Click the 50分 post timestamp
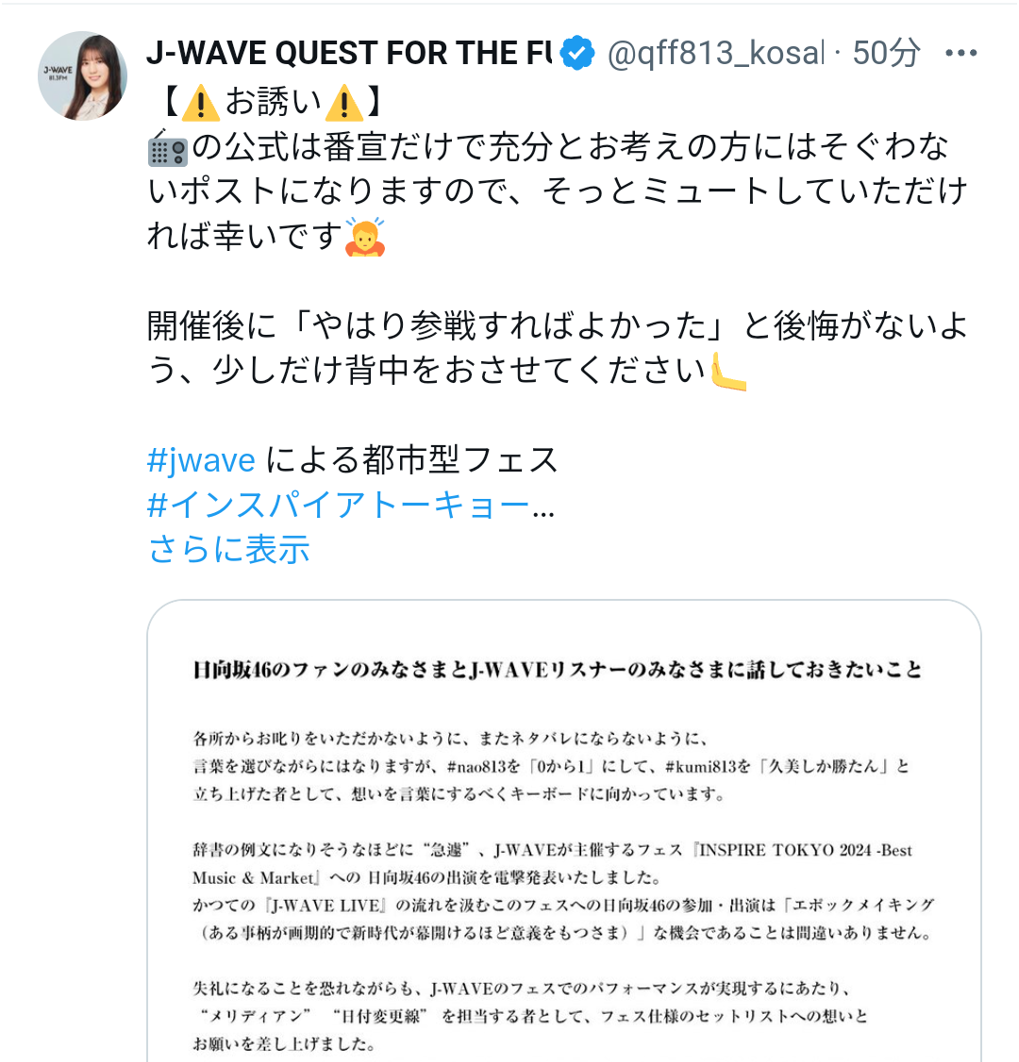The height and width of the screenshot is (1062, 1019). tap(886, 53)
